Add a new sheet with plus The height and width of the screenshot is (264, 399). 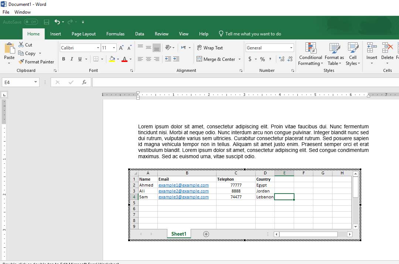pos(206,234)
